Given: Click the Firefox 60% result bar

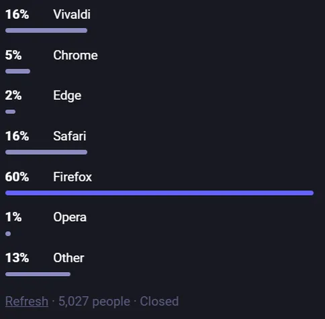Looking at the screenshot, I should point(159,193).
